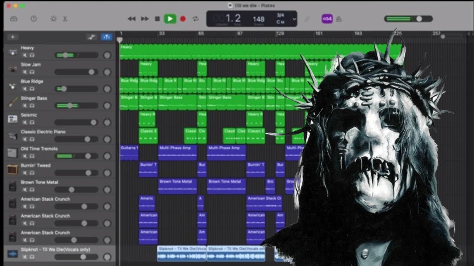The height and width of the screenshot is (266, 474).
Task: Click the Cm key signature
Action: pyautogui.click(x=280, y=22)
